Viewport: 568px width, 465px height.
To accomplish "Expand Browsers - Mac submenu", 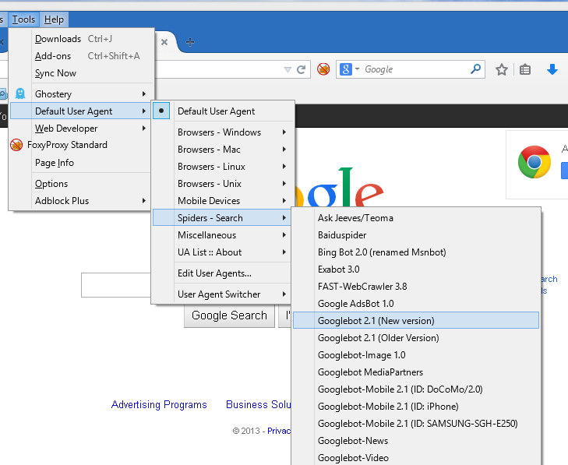I will pos(284,150).
